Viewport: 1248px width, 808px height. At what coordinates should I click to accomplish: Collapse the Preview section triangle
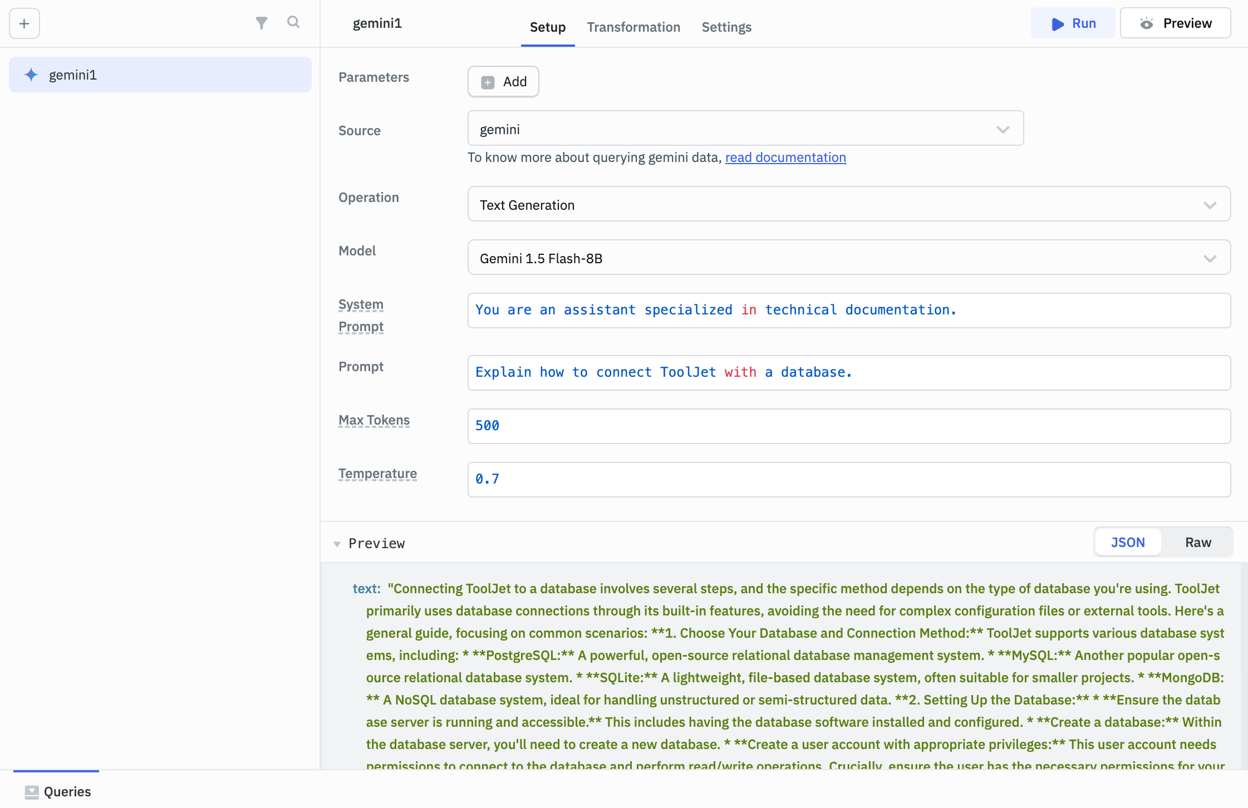(337, 544)
